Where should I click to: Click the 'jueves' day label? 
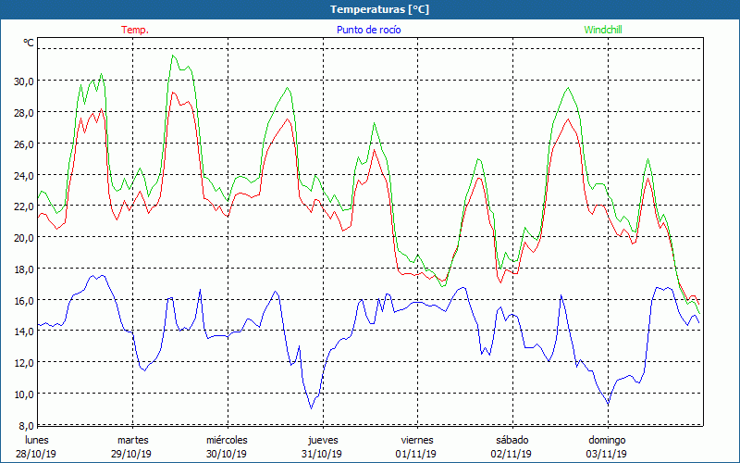click(x=323, y=440)
